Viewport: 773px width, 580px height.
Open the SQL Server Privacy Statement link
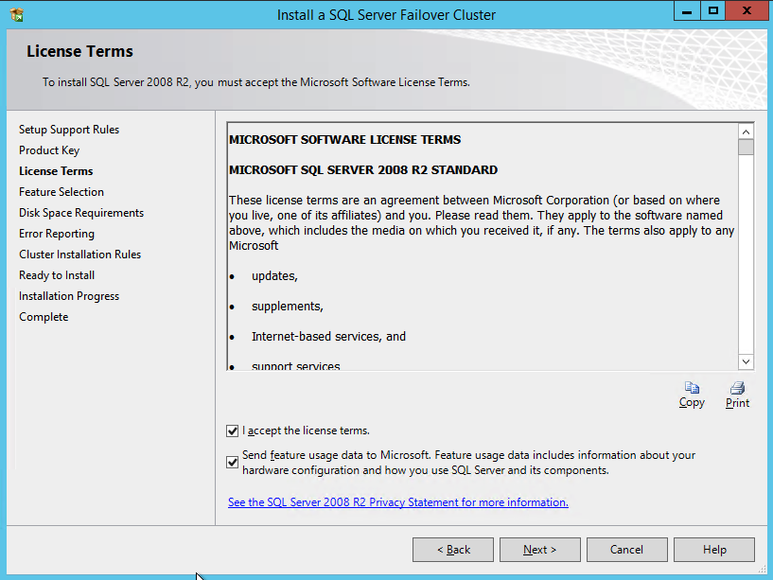pyautogui.click(x=397, y=502)
